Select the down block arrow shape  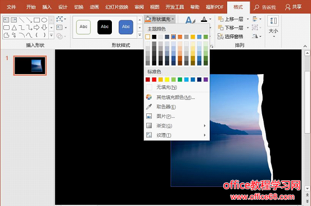click(x=44, y=28)
